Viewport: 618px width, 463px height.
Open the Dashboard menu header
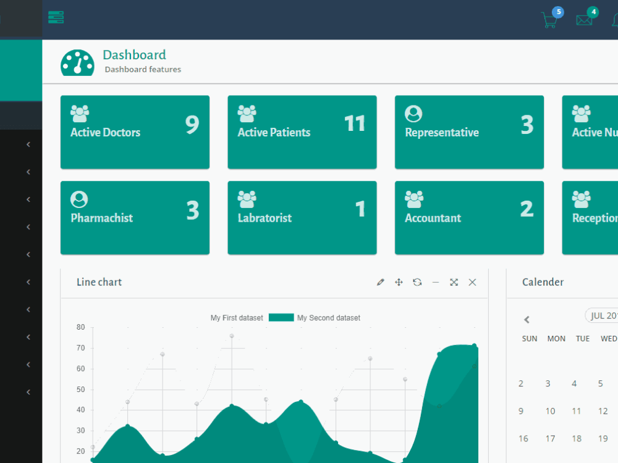click(x=134, y=54)
